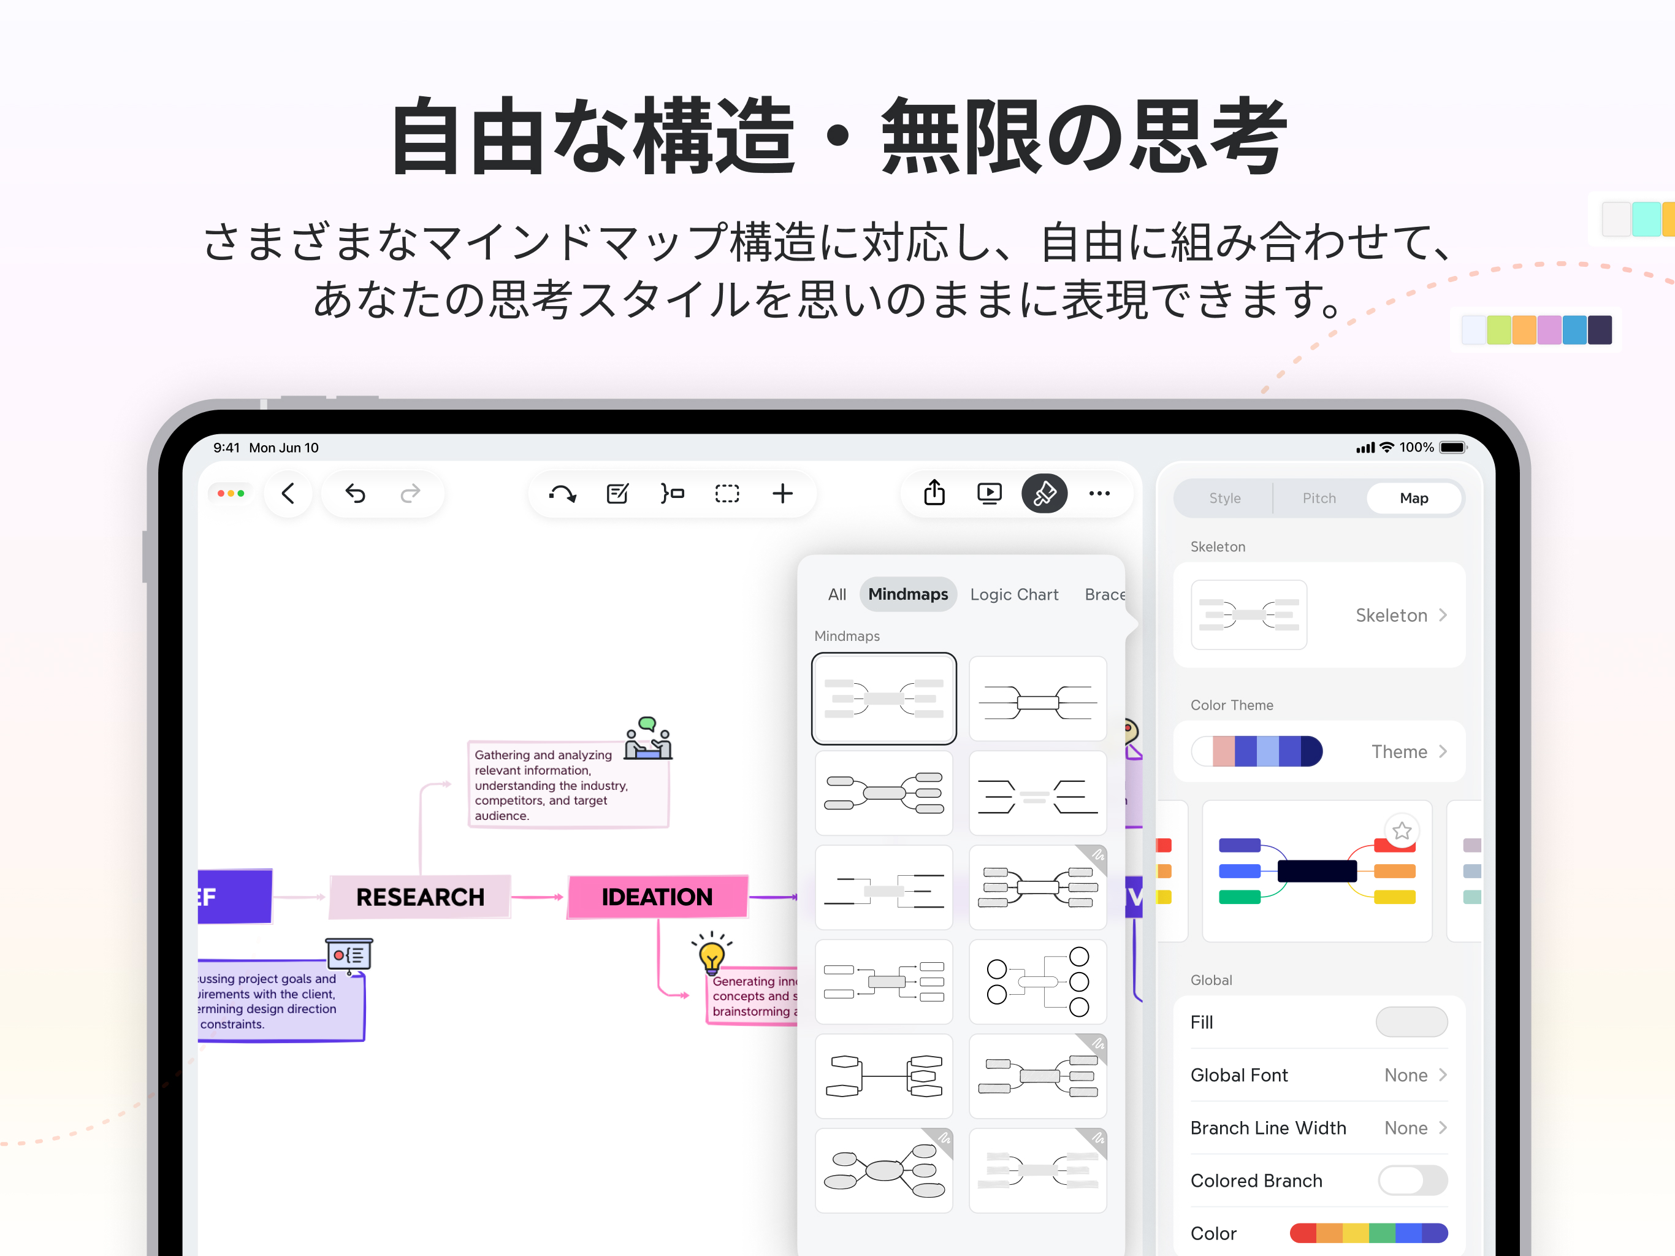
Task: Open the notes editing icon in the toolbar
Action: coord(618,493)
